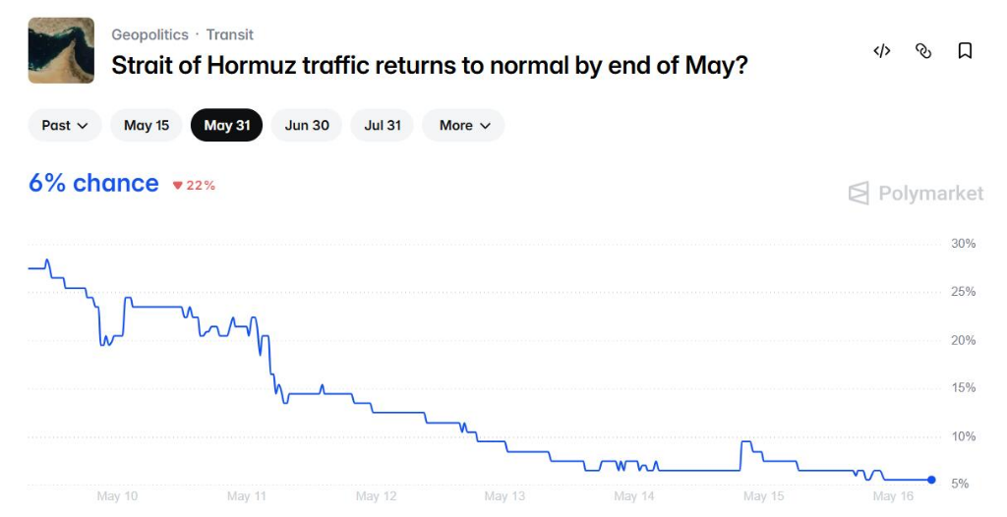Click the red down-arrow change indicator
Image resolution: width=1007 pixels, height=517 pixels.
point(178,186)
